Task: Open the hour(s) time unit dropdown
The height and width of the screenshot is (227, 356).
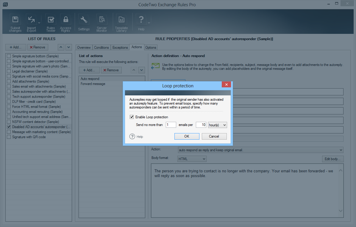Action: pos(218,125)
